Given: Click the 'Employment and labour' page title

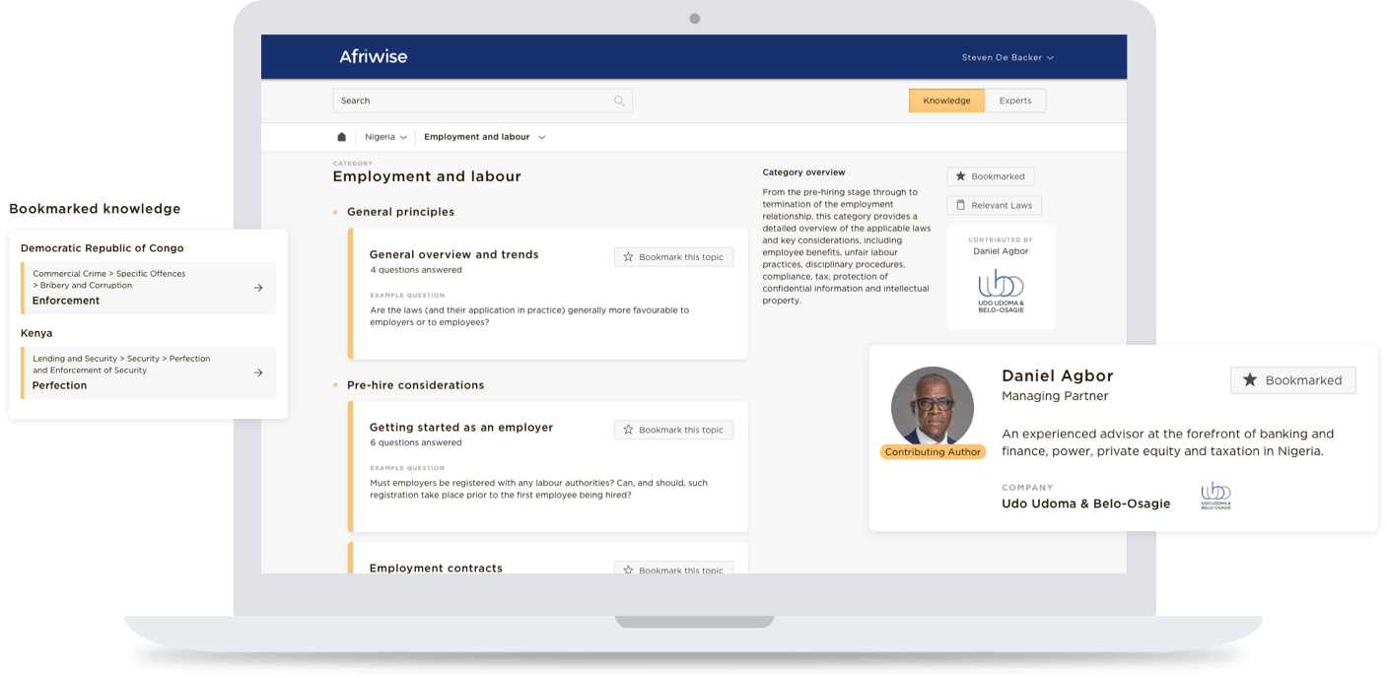Looking at the screenshot, I should 427,176.
